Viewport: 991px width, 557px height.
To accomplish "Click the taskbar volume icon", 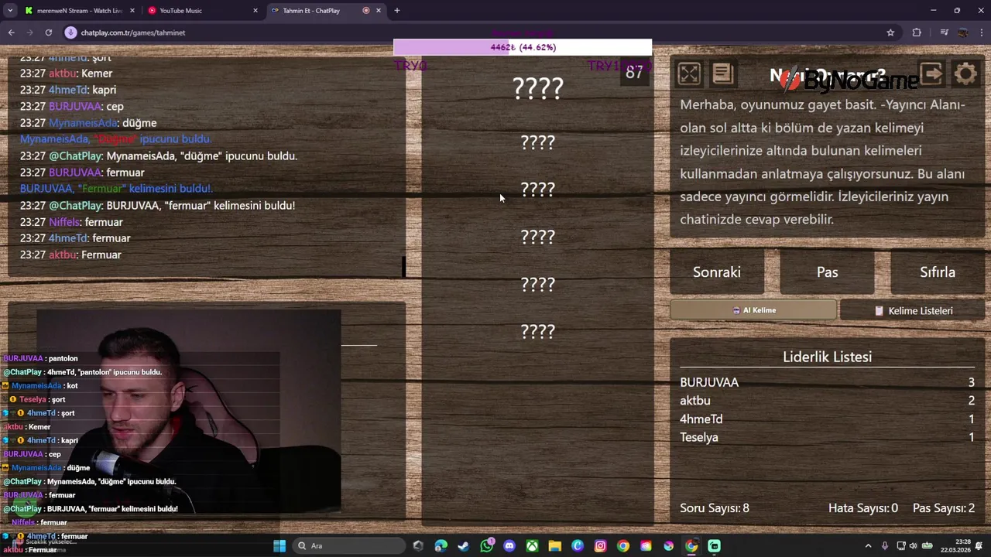I will click(913, 545).
